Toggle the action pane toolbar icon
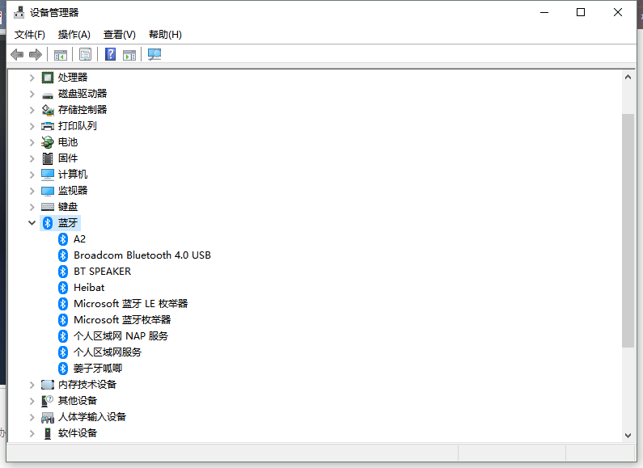 tap(129, 54)
